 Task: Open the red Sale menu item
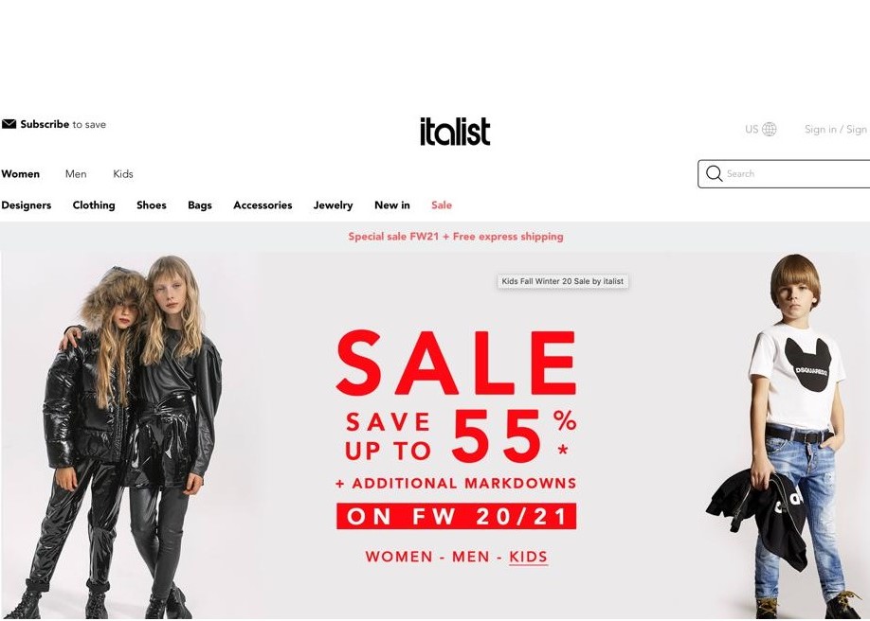[442, 205]
